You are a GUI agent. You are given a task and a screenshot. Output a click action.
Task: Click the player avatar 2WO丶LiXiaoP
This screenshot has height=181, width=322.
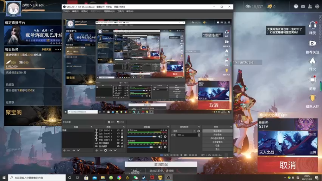click(13, 9)
